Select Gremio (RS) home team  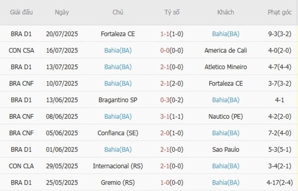118,182
